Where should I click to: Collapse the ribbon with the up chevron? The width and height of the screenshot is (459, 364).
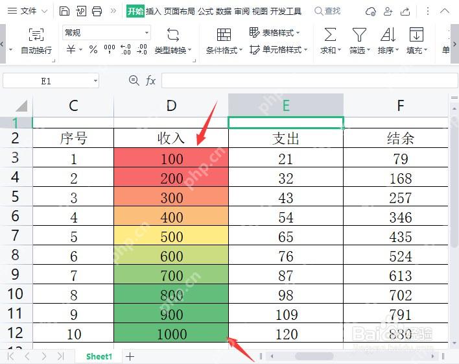[444, 11]
